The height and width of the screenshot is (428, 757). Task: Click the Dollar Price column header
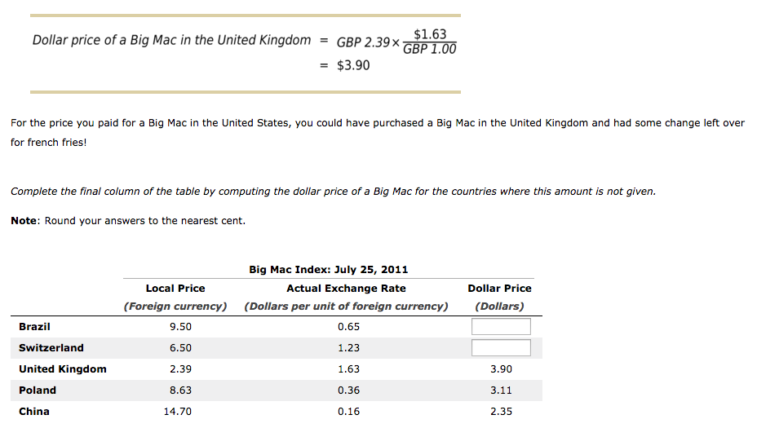(500, 289)
